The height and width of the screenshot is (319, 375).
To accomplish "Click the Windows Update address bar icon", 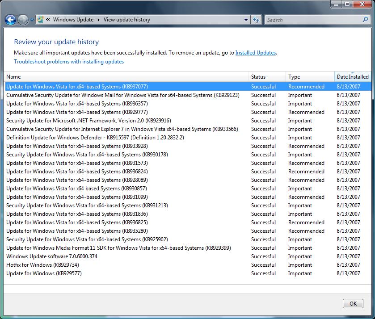I will 40,20.
